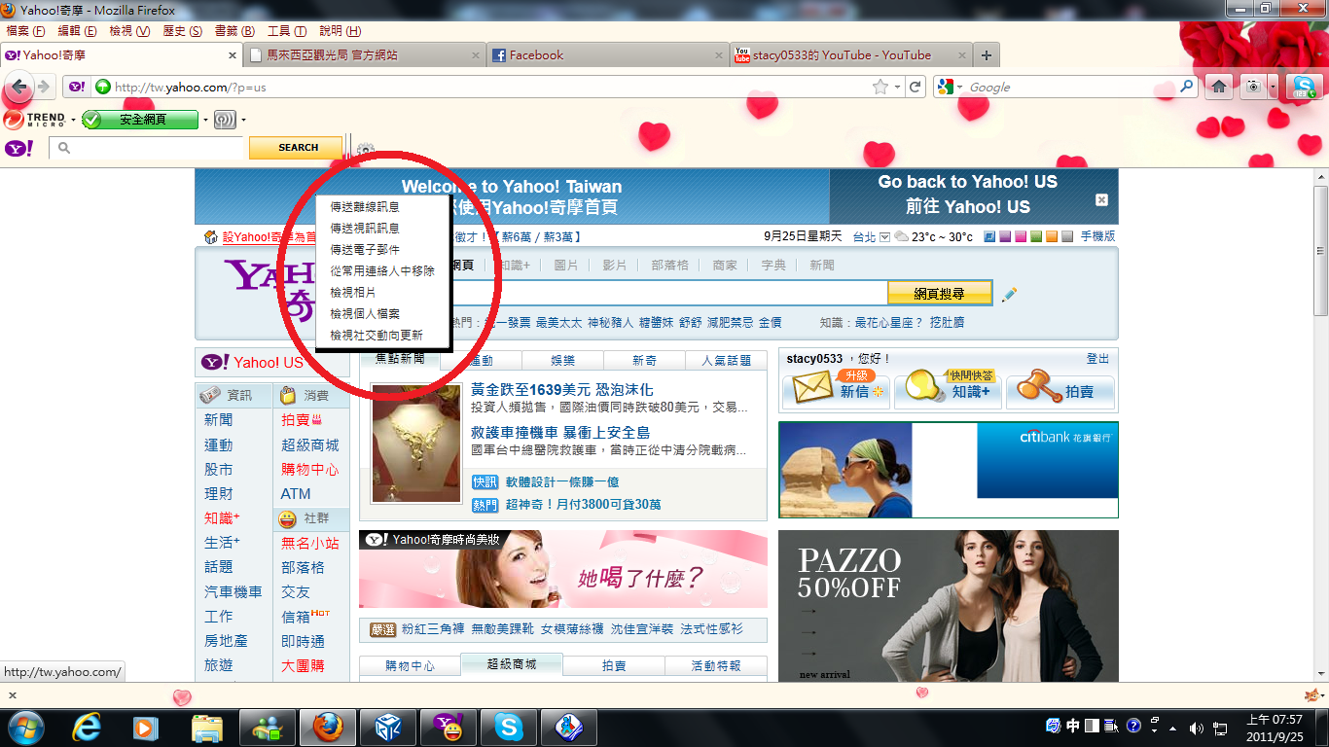The width and height of the screenshot is (1329, 747).
Task: Open the browser home page icon
Action: coord(1219,87)
